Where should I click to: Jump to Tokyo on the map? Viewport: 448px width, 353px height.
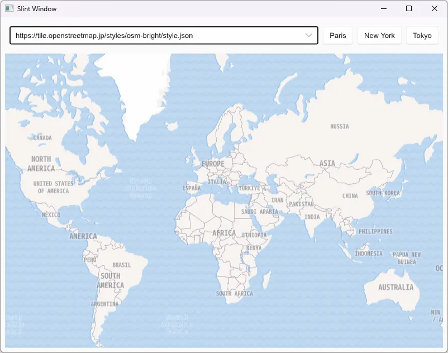pyautogui.click(x=422, y=35)
